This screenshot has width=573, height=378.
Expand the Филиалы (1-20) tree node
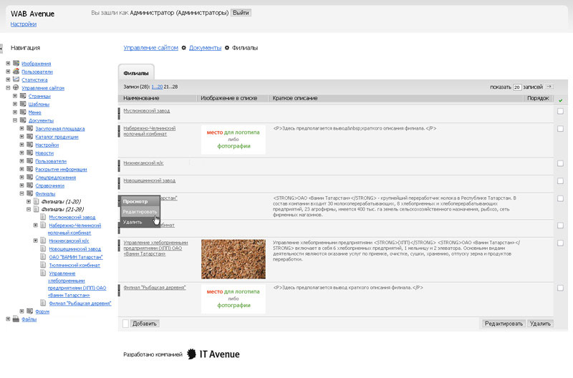(x=29, y=201)
